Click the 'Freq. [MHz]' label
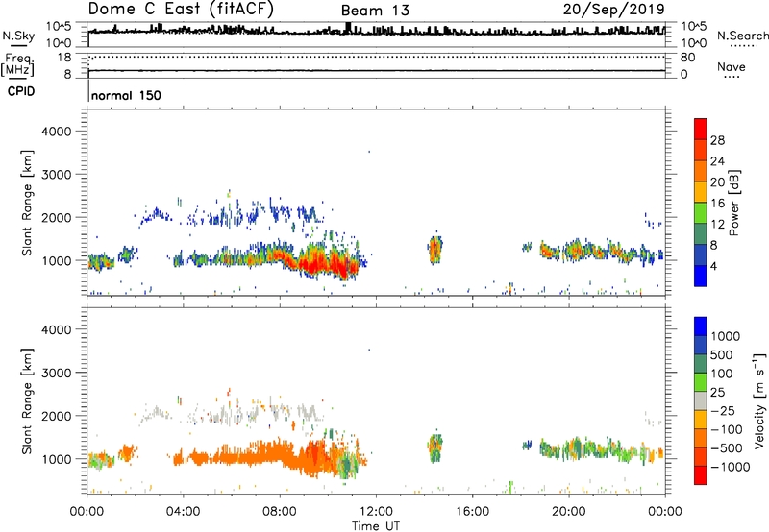The height and width of the screenshot is (532, 769). tap(17, 65)
